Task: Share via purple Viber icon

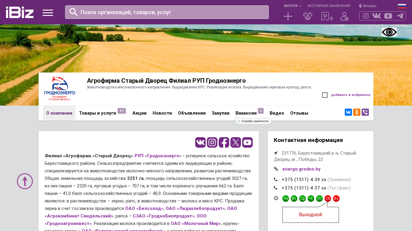Action: [x=365, y=112]
